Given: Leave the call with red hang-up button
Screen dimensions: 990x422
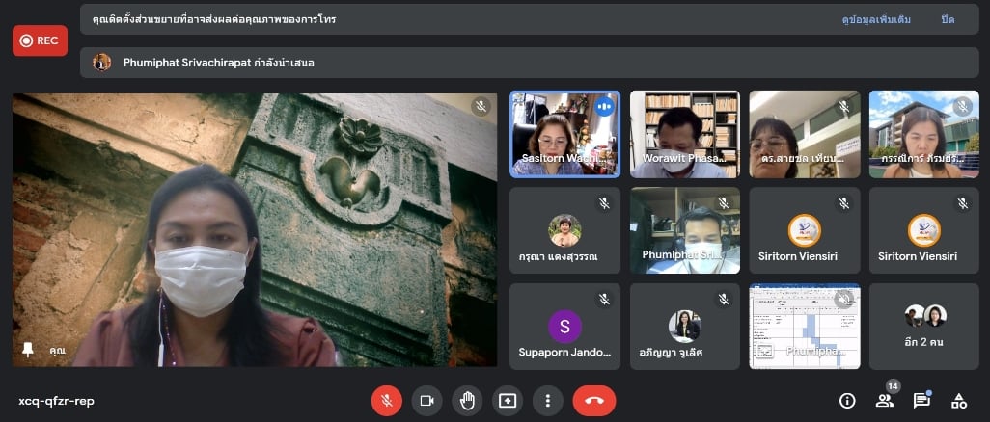Looking at the screenshot, I should click(x=593, y=401).
